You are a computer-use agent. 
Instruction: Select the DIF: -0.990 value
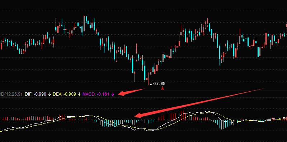pos(35,94)
